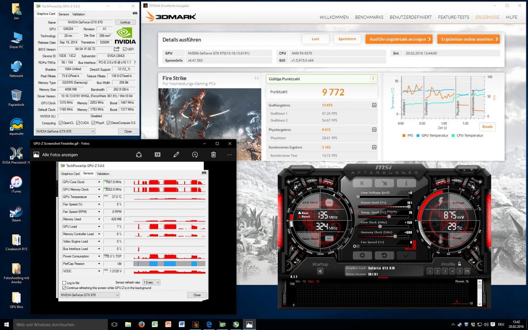The height and width of the screenshot is (330, 528).
Task: Open the GPU selection dropdown in GPU-Z
Action: (x=65, y=131)
